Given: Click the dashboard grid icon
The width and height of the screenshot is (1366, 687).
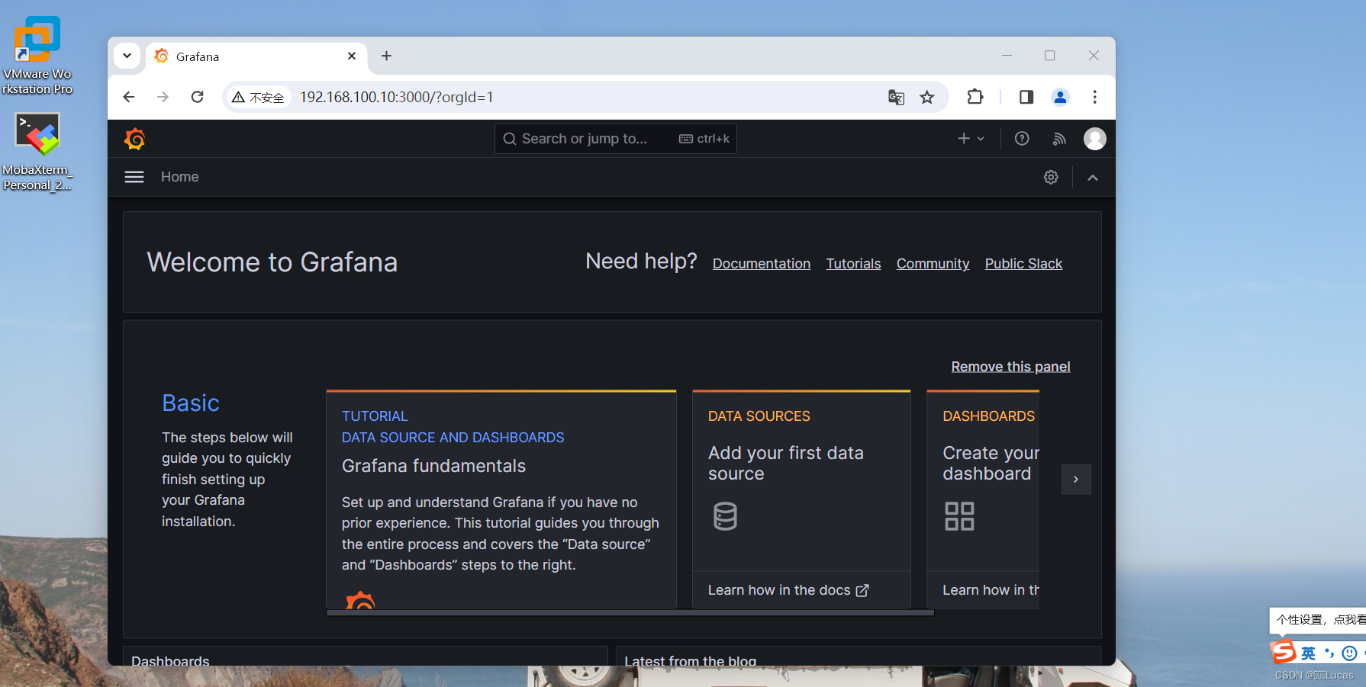Looking at the screenshot, I should point(959,516).
